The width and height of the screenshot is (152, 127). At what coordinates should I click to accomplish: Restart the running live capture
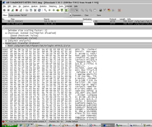tap(21, 10)
